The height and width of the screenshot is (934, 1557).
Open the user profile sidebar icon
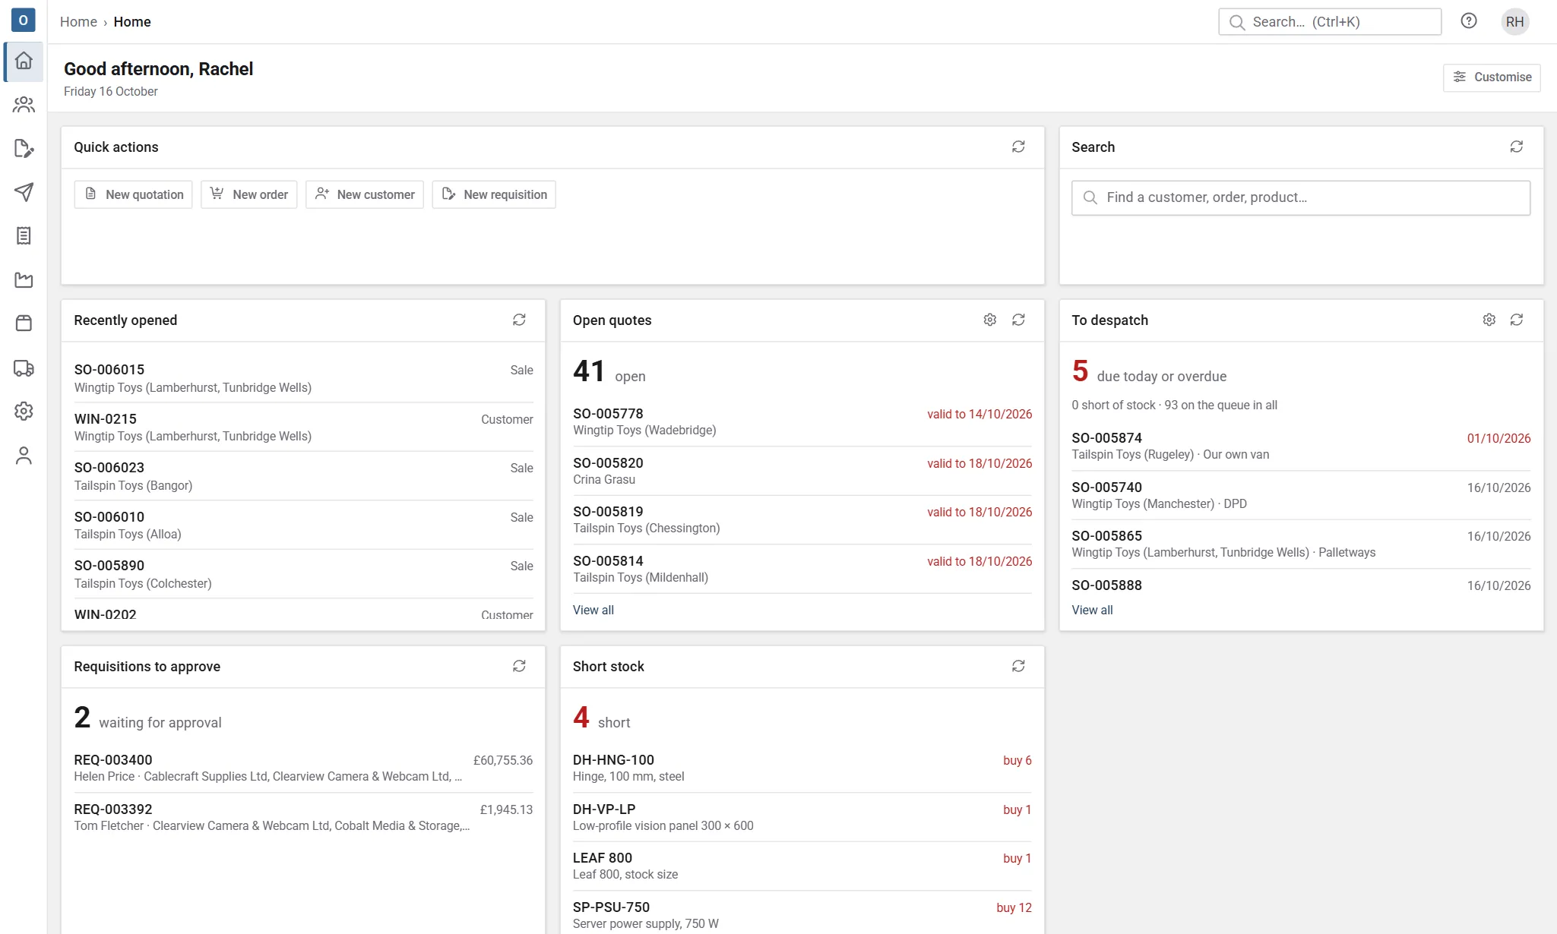click(24, 456)
